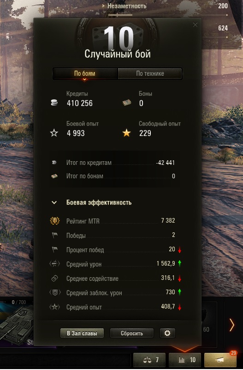Open the megaphone notifications button with badge 29
The width and height of the screenshot is (243, 370).
point(220,360)
